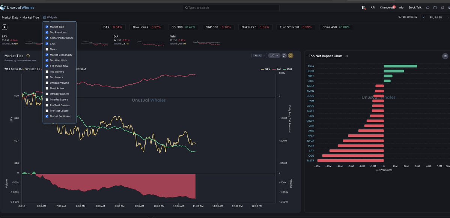The height and width of the screenshot is (218, 450).
Task: Click the DAX index ticker chip
Action: (113, 27)
